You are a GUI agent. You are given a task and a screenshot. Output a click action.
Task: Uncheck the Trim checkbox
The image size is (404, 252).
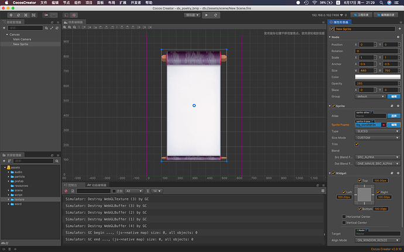click(357, 144)
